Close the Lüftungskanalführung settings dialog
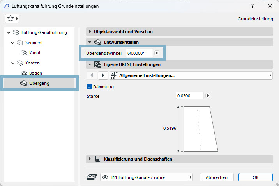The width and height of the screenshot is (279, 186). tap(270, 6)
